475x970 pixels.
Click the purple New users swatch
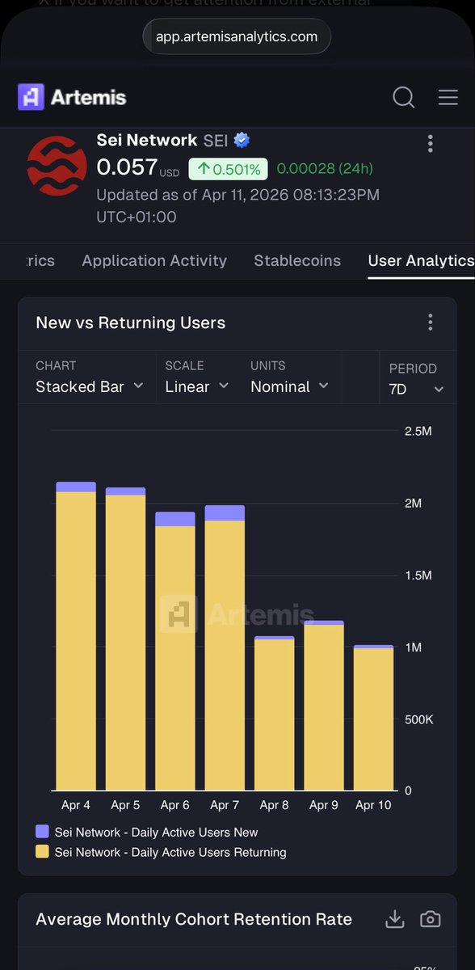[42, 832]
